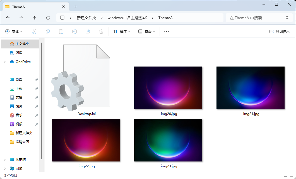Click the Share icon in toolbar
Screen dimensions: 296x179
click(x=88, y=31)
